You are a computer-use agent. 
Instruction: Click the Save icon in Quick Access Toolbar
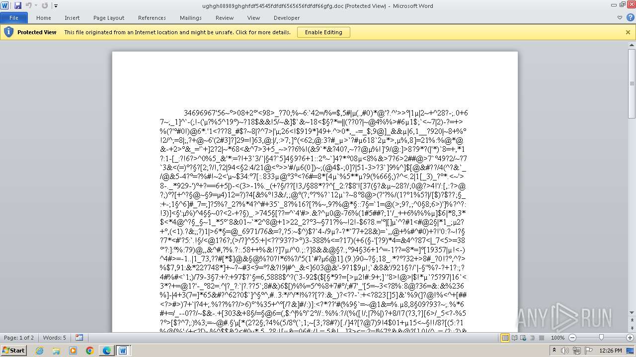coord(18,5)
